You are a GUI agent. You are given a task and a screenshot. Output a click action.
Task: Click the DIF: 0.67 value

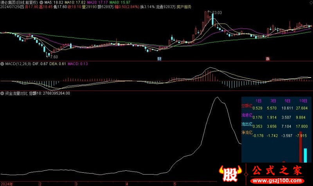40,64
